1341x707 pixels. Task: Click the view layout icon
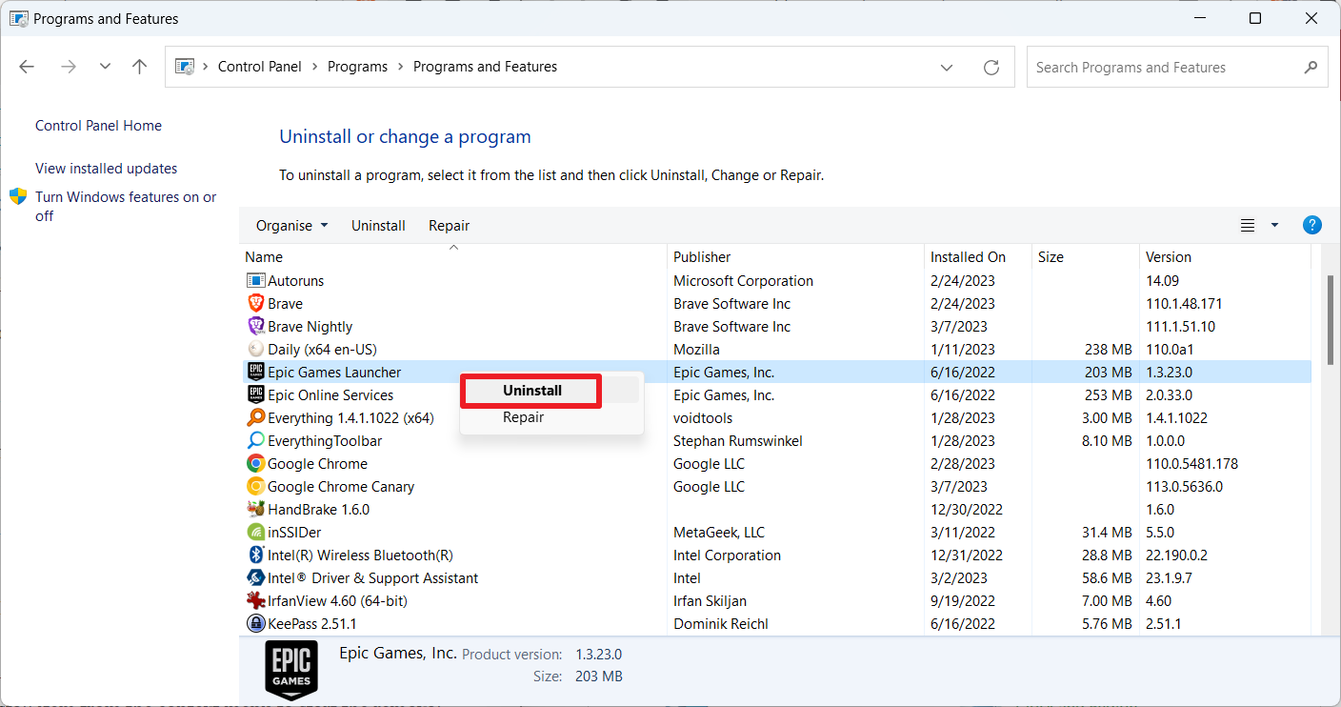(x=1248, y=226)
